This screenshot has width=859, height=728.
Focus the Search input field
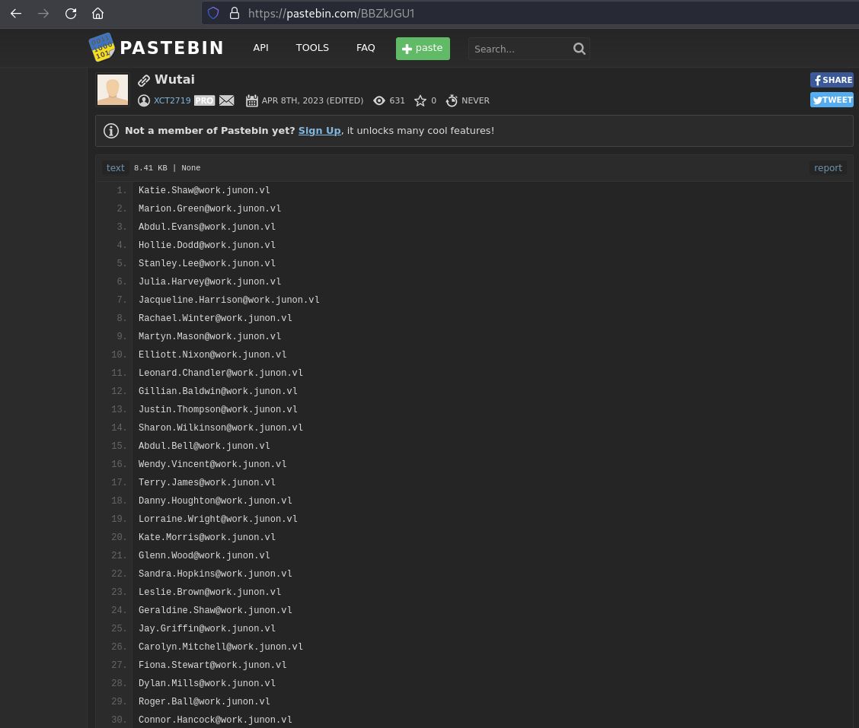(x=520, y=49)
